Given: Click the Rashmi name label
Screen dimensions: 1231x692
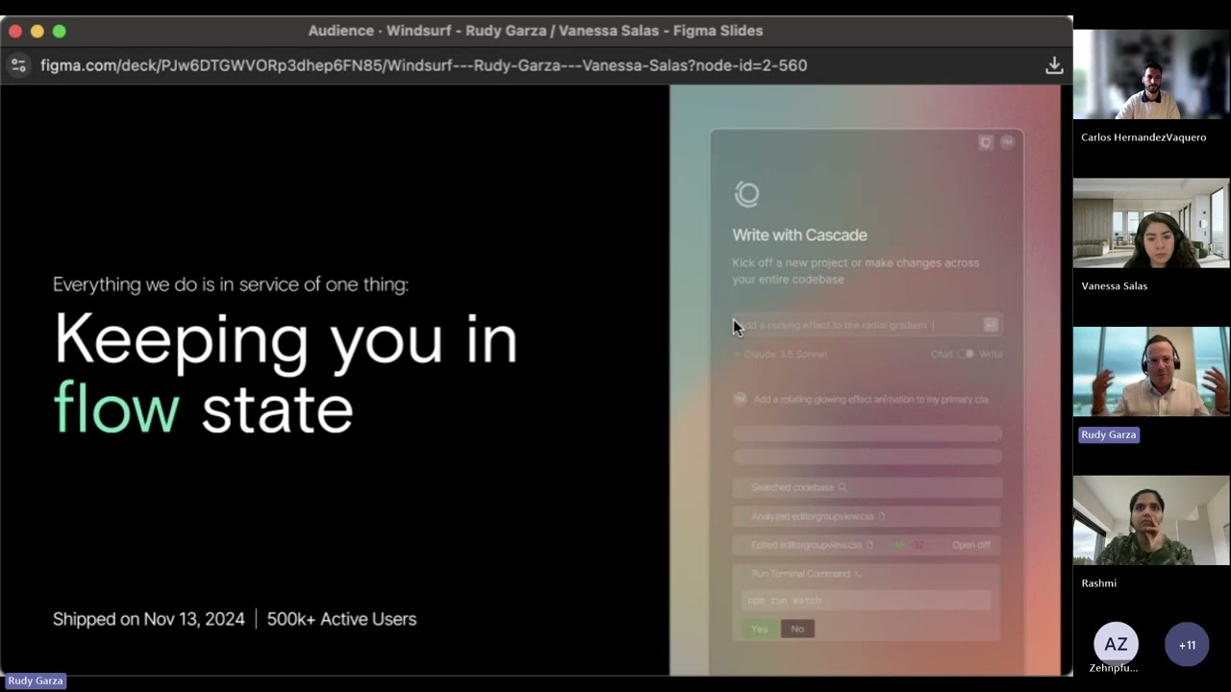Looking at the screenshot, I should click(1098, 583).
